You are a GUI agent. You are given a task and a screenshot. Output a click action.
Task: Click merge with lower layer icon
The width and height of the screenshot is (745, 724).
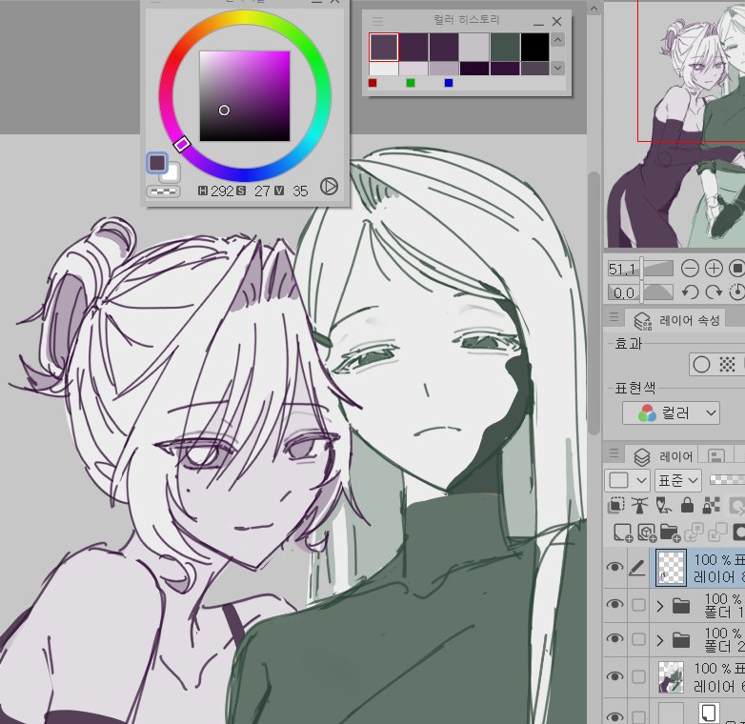click(x=717, y=533)
